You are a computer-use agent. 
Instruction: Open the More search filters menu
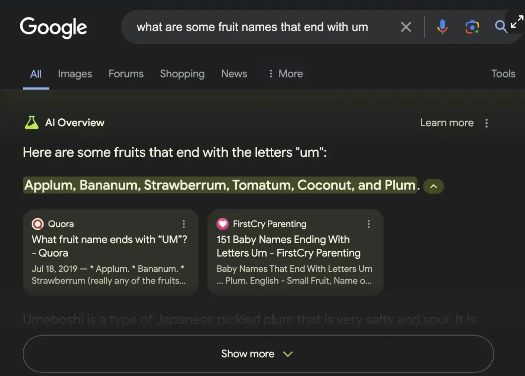point(286,74)
